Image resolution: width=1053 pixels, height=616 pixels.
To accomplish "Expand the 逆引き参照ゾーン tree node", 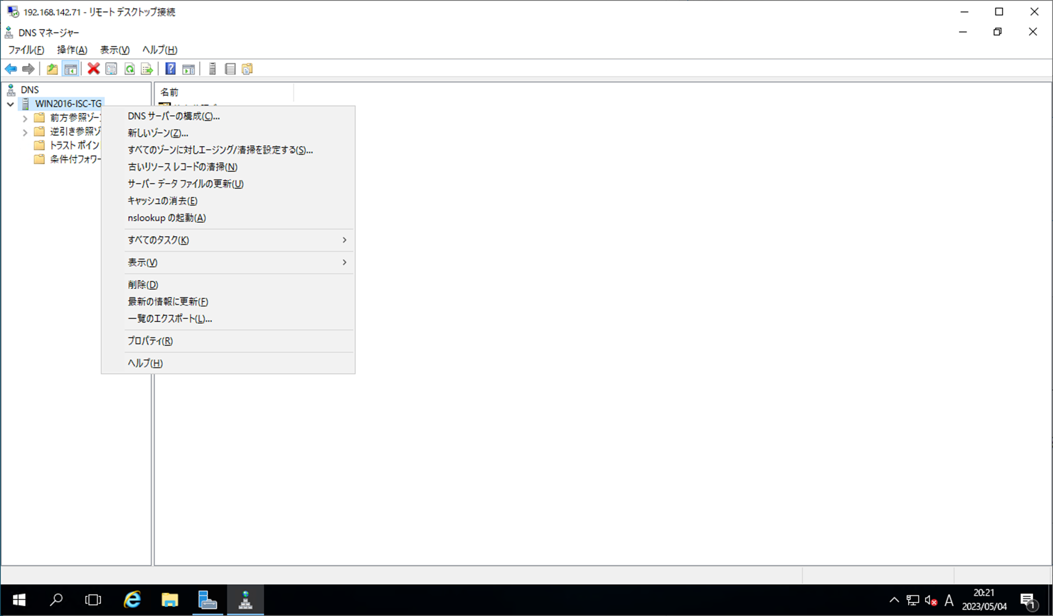I will 25,132.
